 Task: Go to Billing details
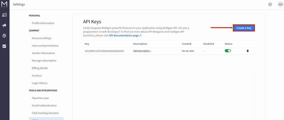[x=40, y=68]
